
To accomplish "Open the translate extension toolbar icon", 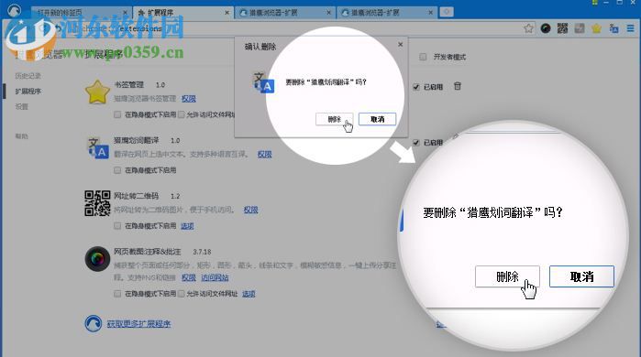I will point(613,28).
